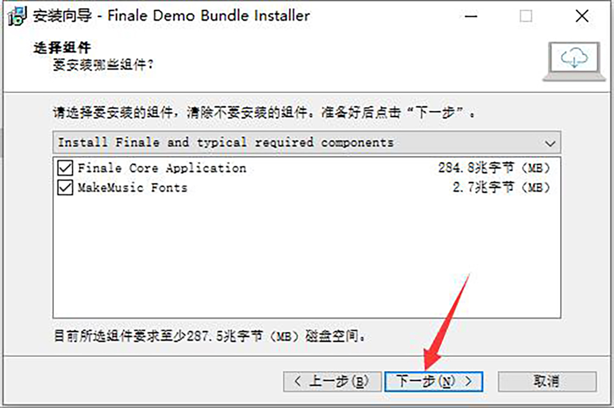The width and height of the screenshot is (614, 408).
Task: Click the 2.7 MB size value
Action: click(501, 188)
